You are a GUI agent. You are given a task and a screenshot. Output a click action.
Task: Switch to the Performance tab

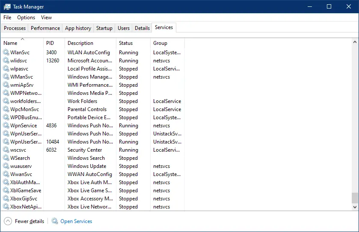click(45, 28)
